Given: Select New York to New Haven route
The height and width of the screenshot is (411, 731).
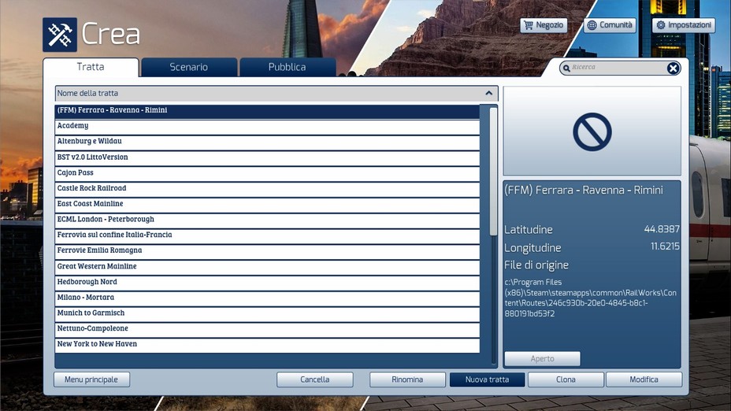Looking at the screenshot, I should point(267,344).
